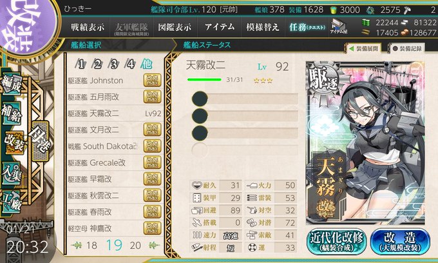
Task: Open the アイテム屋 item shop icon
Action: pyautogui.click(x=339, y=27)
